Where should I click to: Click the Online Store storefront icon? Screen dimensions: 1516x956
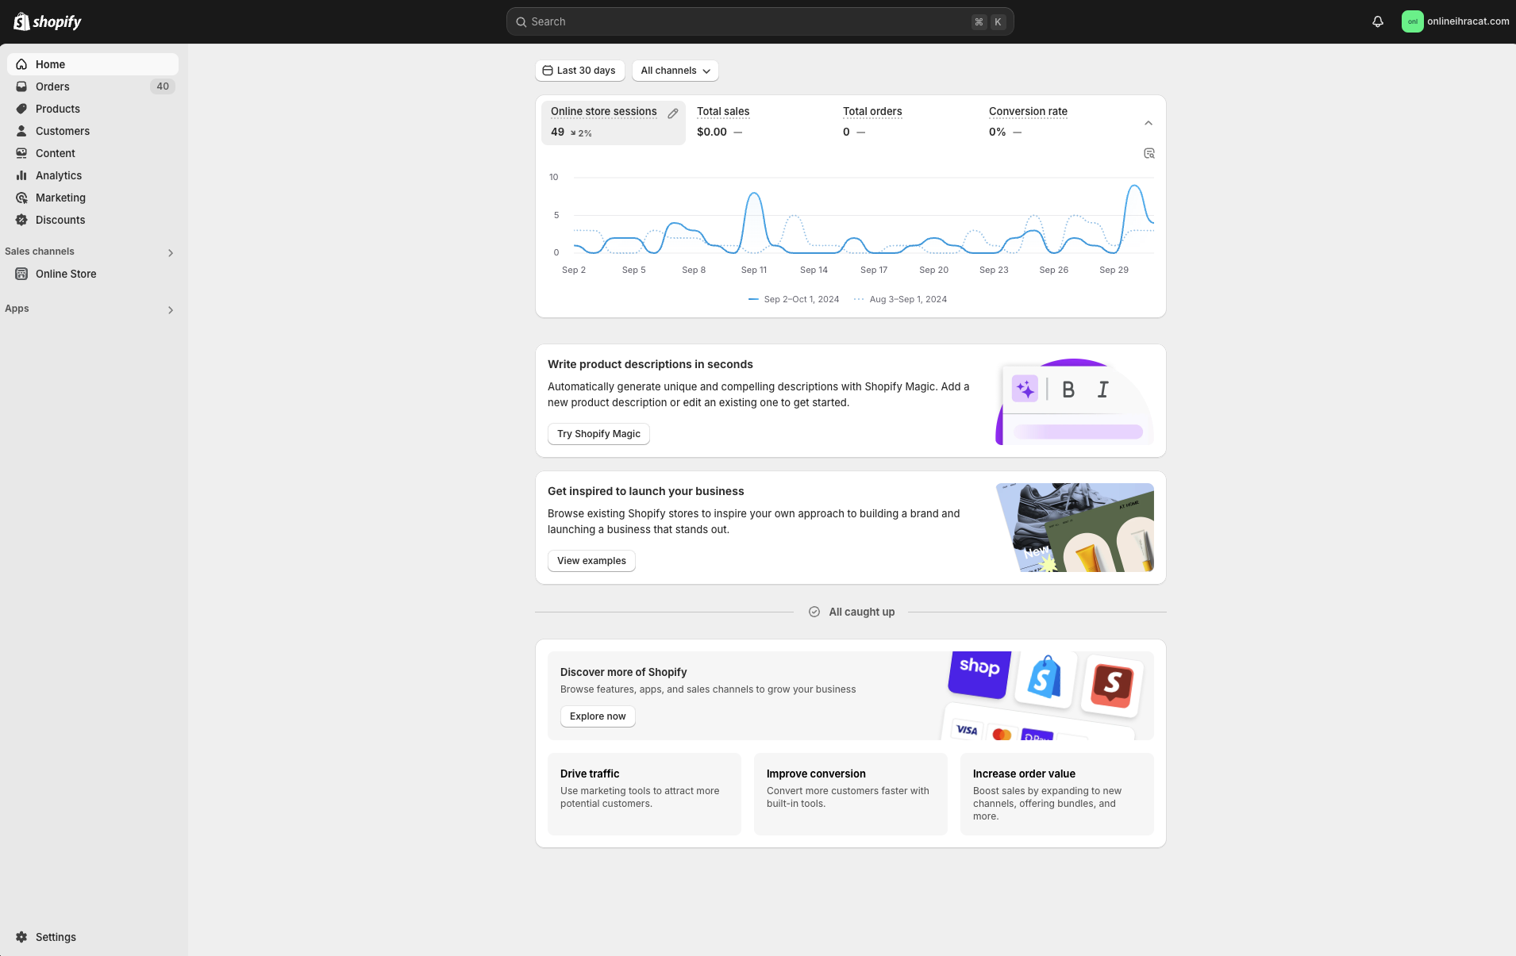pyautogui.click(x=21, y=274)
